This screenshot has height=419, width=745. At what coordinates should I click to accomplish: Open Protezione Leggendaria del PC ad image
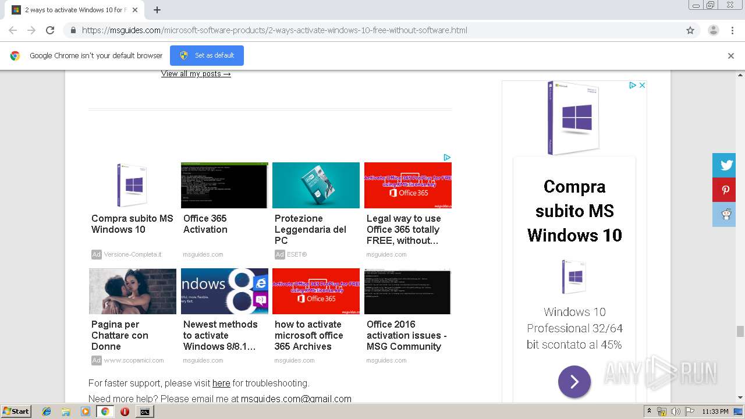pyautogui.click(x=316, y=185)
